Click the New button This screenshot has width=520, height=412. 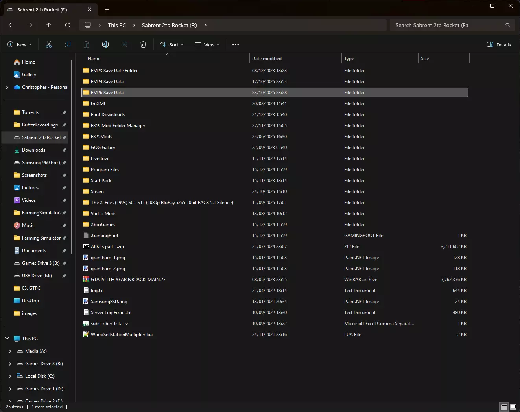coord(20,45)
